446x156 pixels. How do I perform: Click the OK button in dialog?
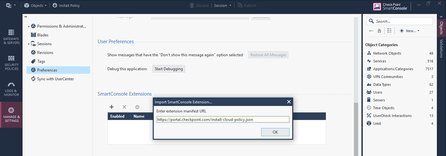pyautogui.click(x=275, y=132)
